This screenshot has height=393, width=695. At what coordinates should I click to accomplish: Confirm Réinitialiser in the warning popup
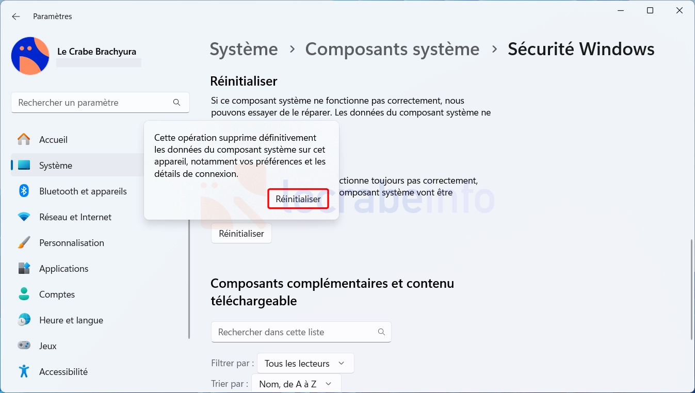click(298, 199)
